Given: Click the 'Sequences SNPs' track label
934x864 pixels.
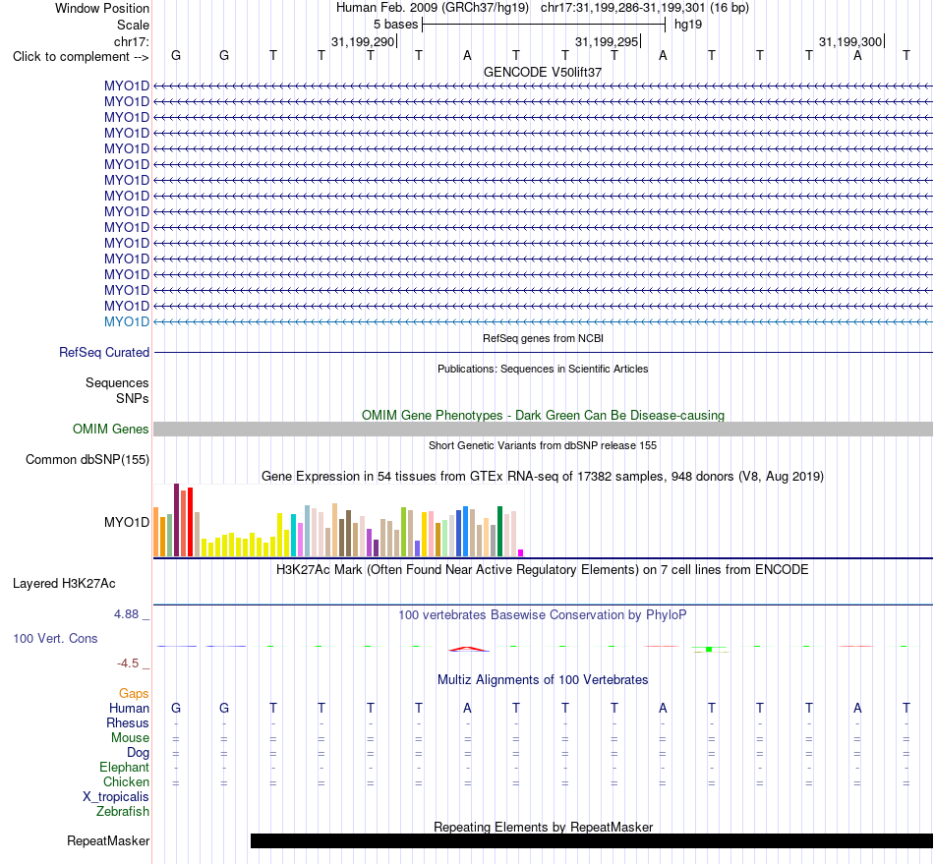Looking at the screenshot, I should (x=117, y=390).
